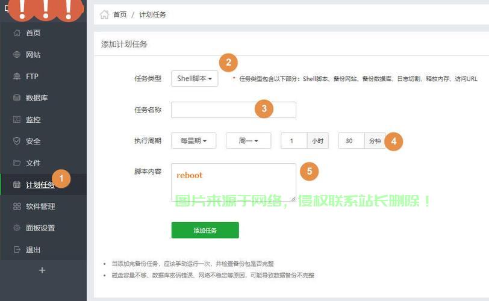Click the textarea resize handle corner
489x301 pixels.
click(293, 199)
